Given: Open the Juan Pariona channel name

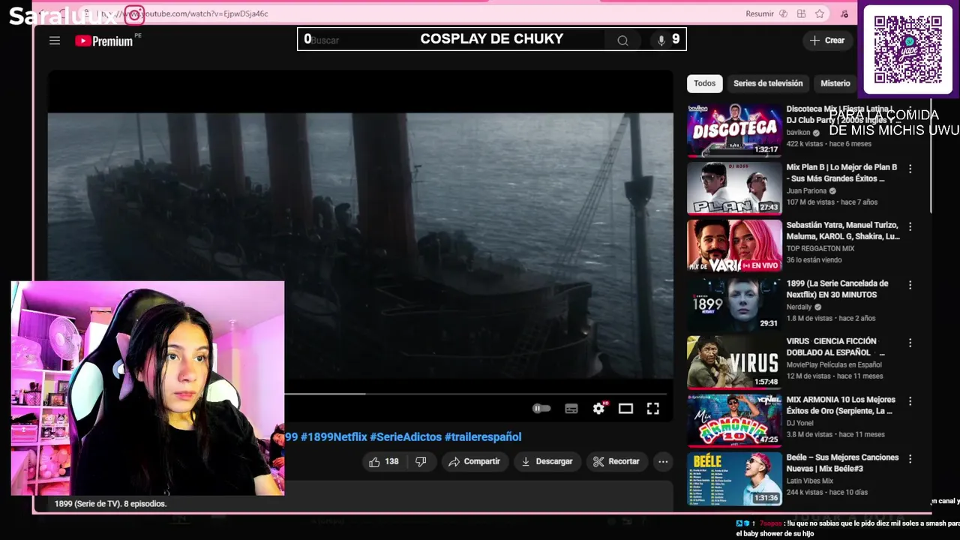Looking at the screenshot, I should 806,190.
